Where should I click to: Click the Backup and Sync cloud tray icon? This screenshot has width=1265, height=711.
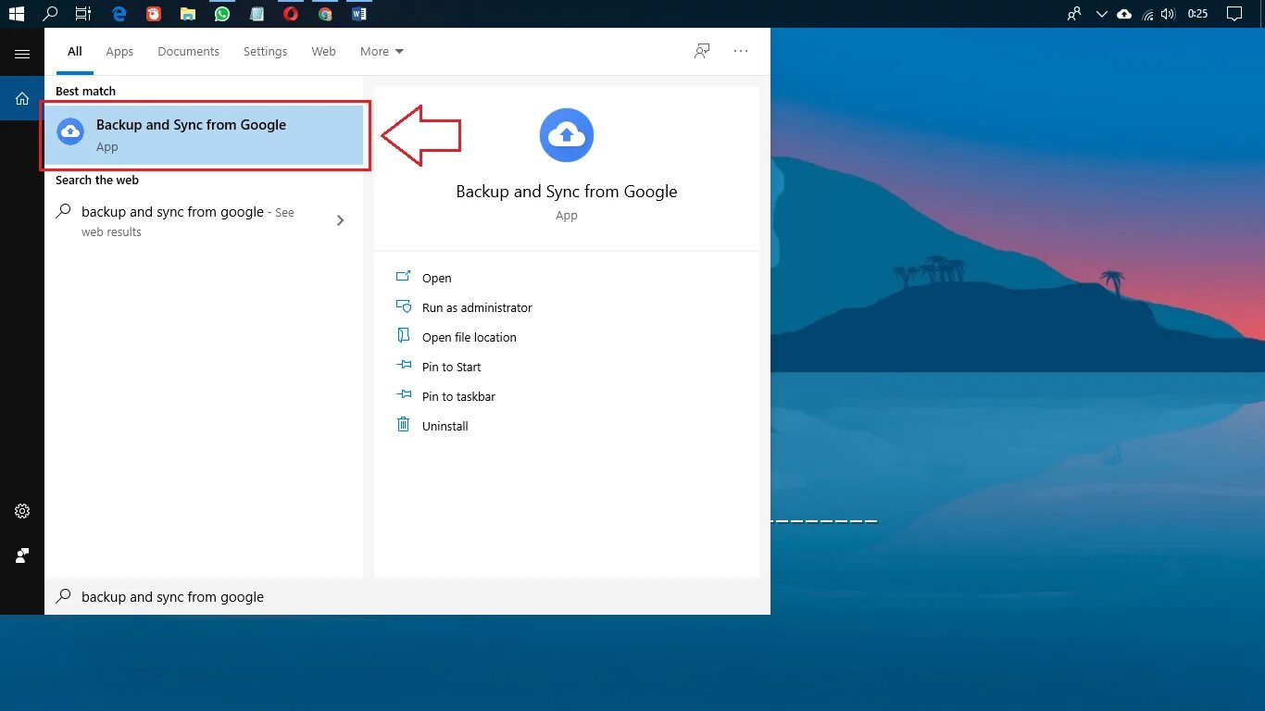[1124, 14]
